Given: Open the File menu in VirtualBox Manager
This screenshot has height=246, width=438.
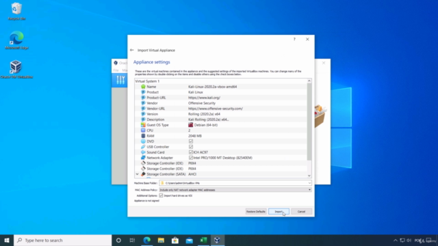Looking at the screenshot, I should click(x=116, y=70).
